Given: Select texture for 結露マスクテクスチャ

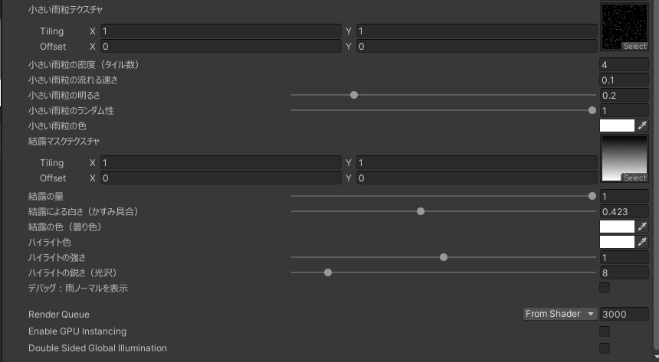Looking at the screenshot, I should (634, 178).
